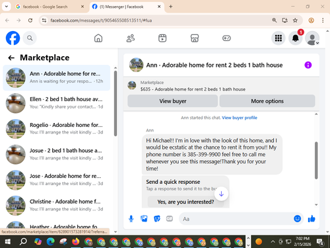Open conversation info purple icon

[x=308, y=65]
